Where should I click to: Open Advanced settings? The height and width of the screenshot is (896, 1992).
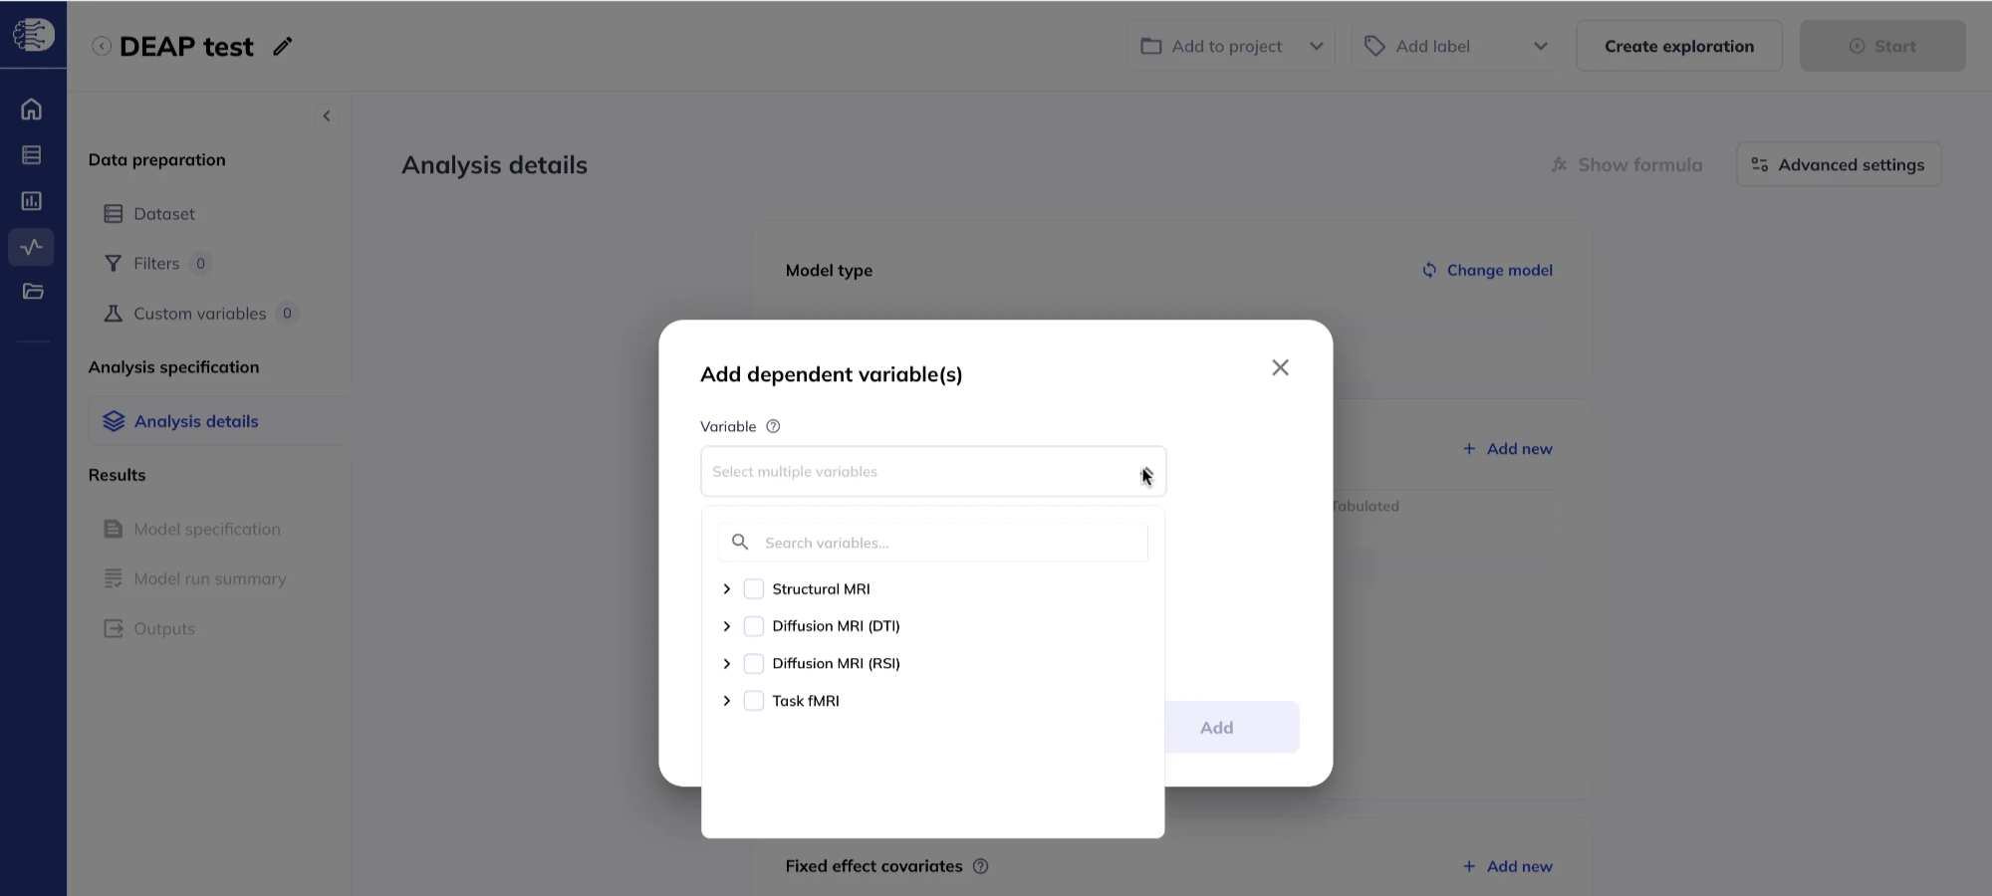click(x=1839, y=165)
